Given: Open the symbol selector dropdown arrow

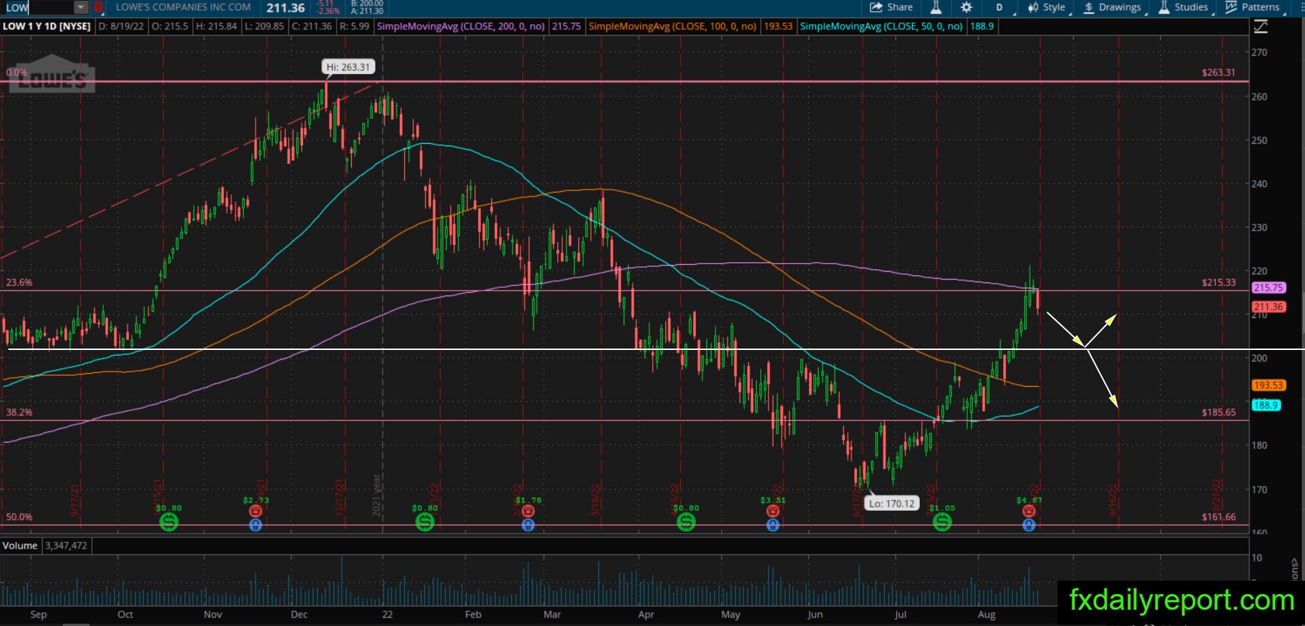Looking at the screenshot, I should point(82,8).
